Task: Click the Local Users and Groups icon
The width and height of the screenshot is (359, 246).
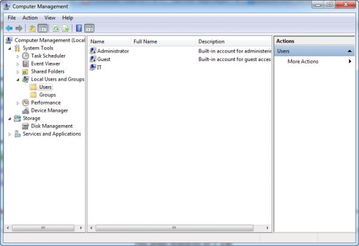Action: pyautogui.click(x=25, y=79)
